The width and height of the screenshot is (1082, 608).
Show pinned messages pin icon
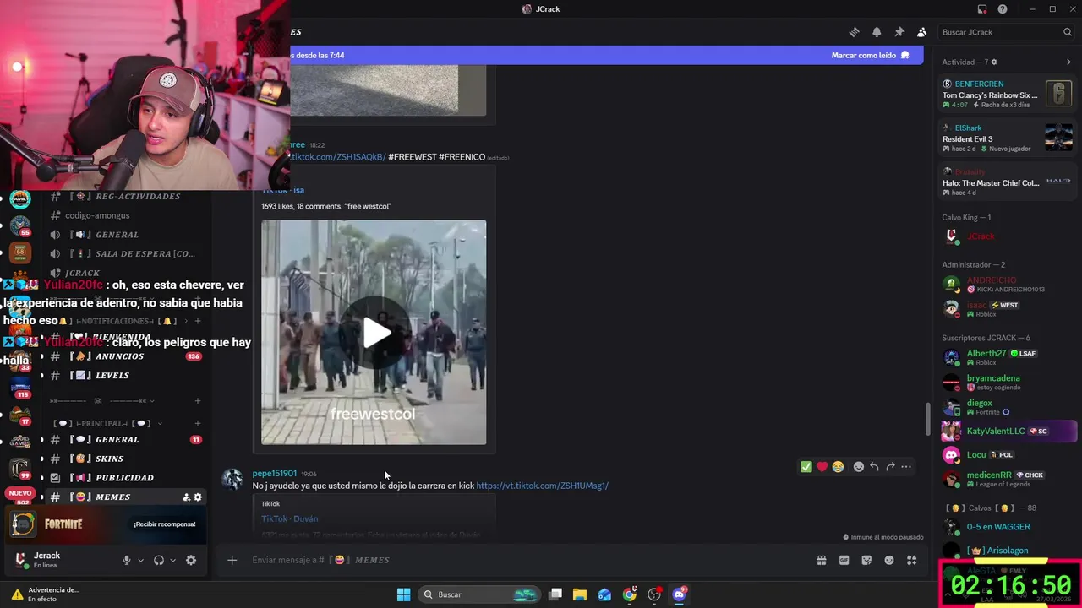[899, 32]
